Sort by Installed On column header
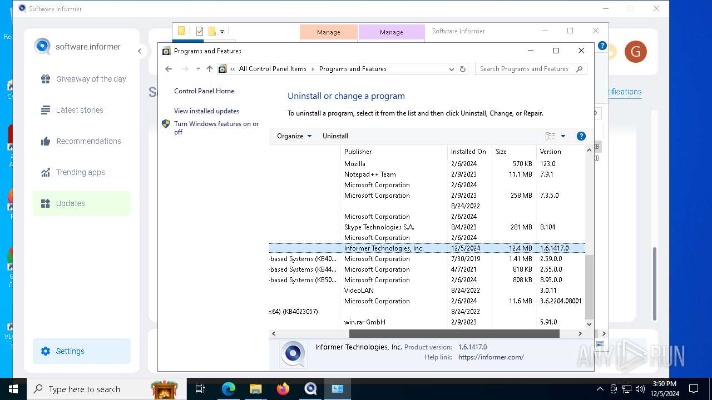Image resolution: width=712 pixels, height=400 pixels. [469, 151]
